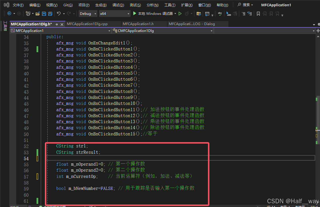Viewport: 320px width, 207px height.
Task: Click the Undo arrow icon
Action: 59,14
